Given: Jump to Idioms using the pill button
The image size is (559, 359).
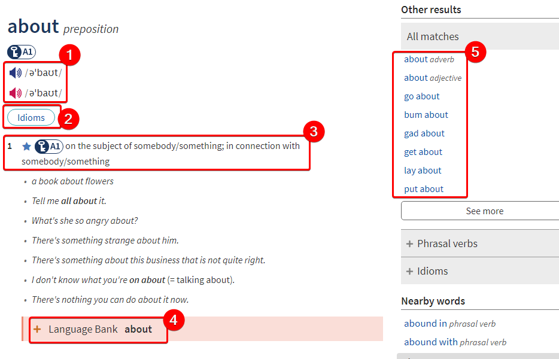Looking at the screenshot, I should (x=31, y=118).
